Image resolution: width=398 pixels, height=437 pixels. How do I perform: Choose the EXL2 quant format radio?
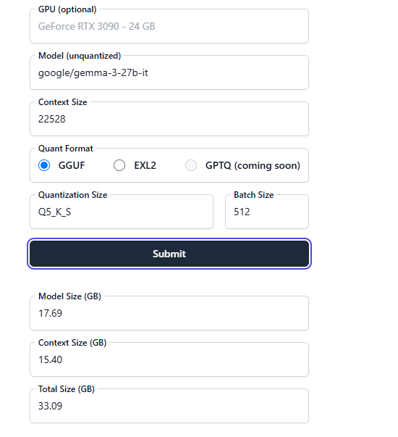tap(119, 165)
